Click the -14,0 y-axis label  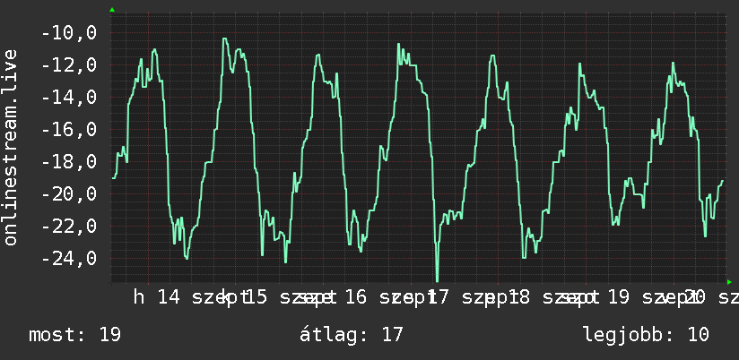coord(69,98)
